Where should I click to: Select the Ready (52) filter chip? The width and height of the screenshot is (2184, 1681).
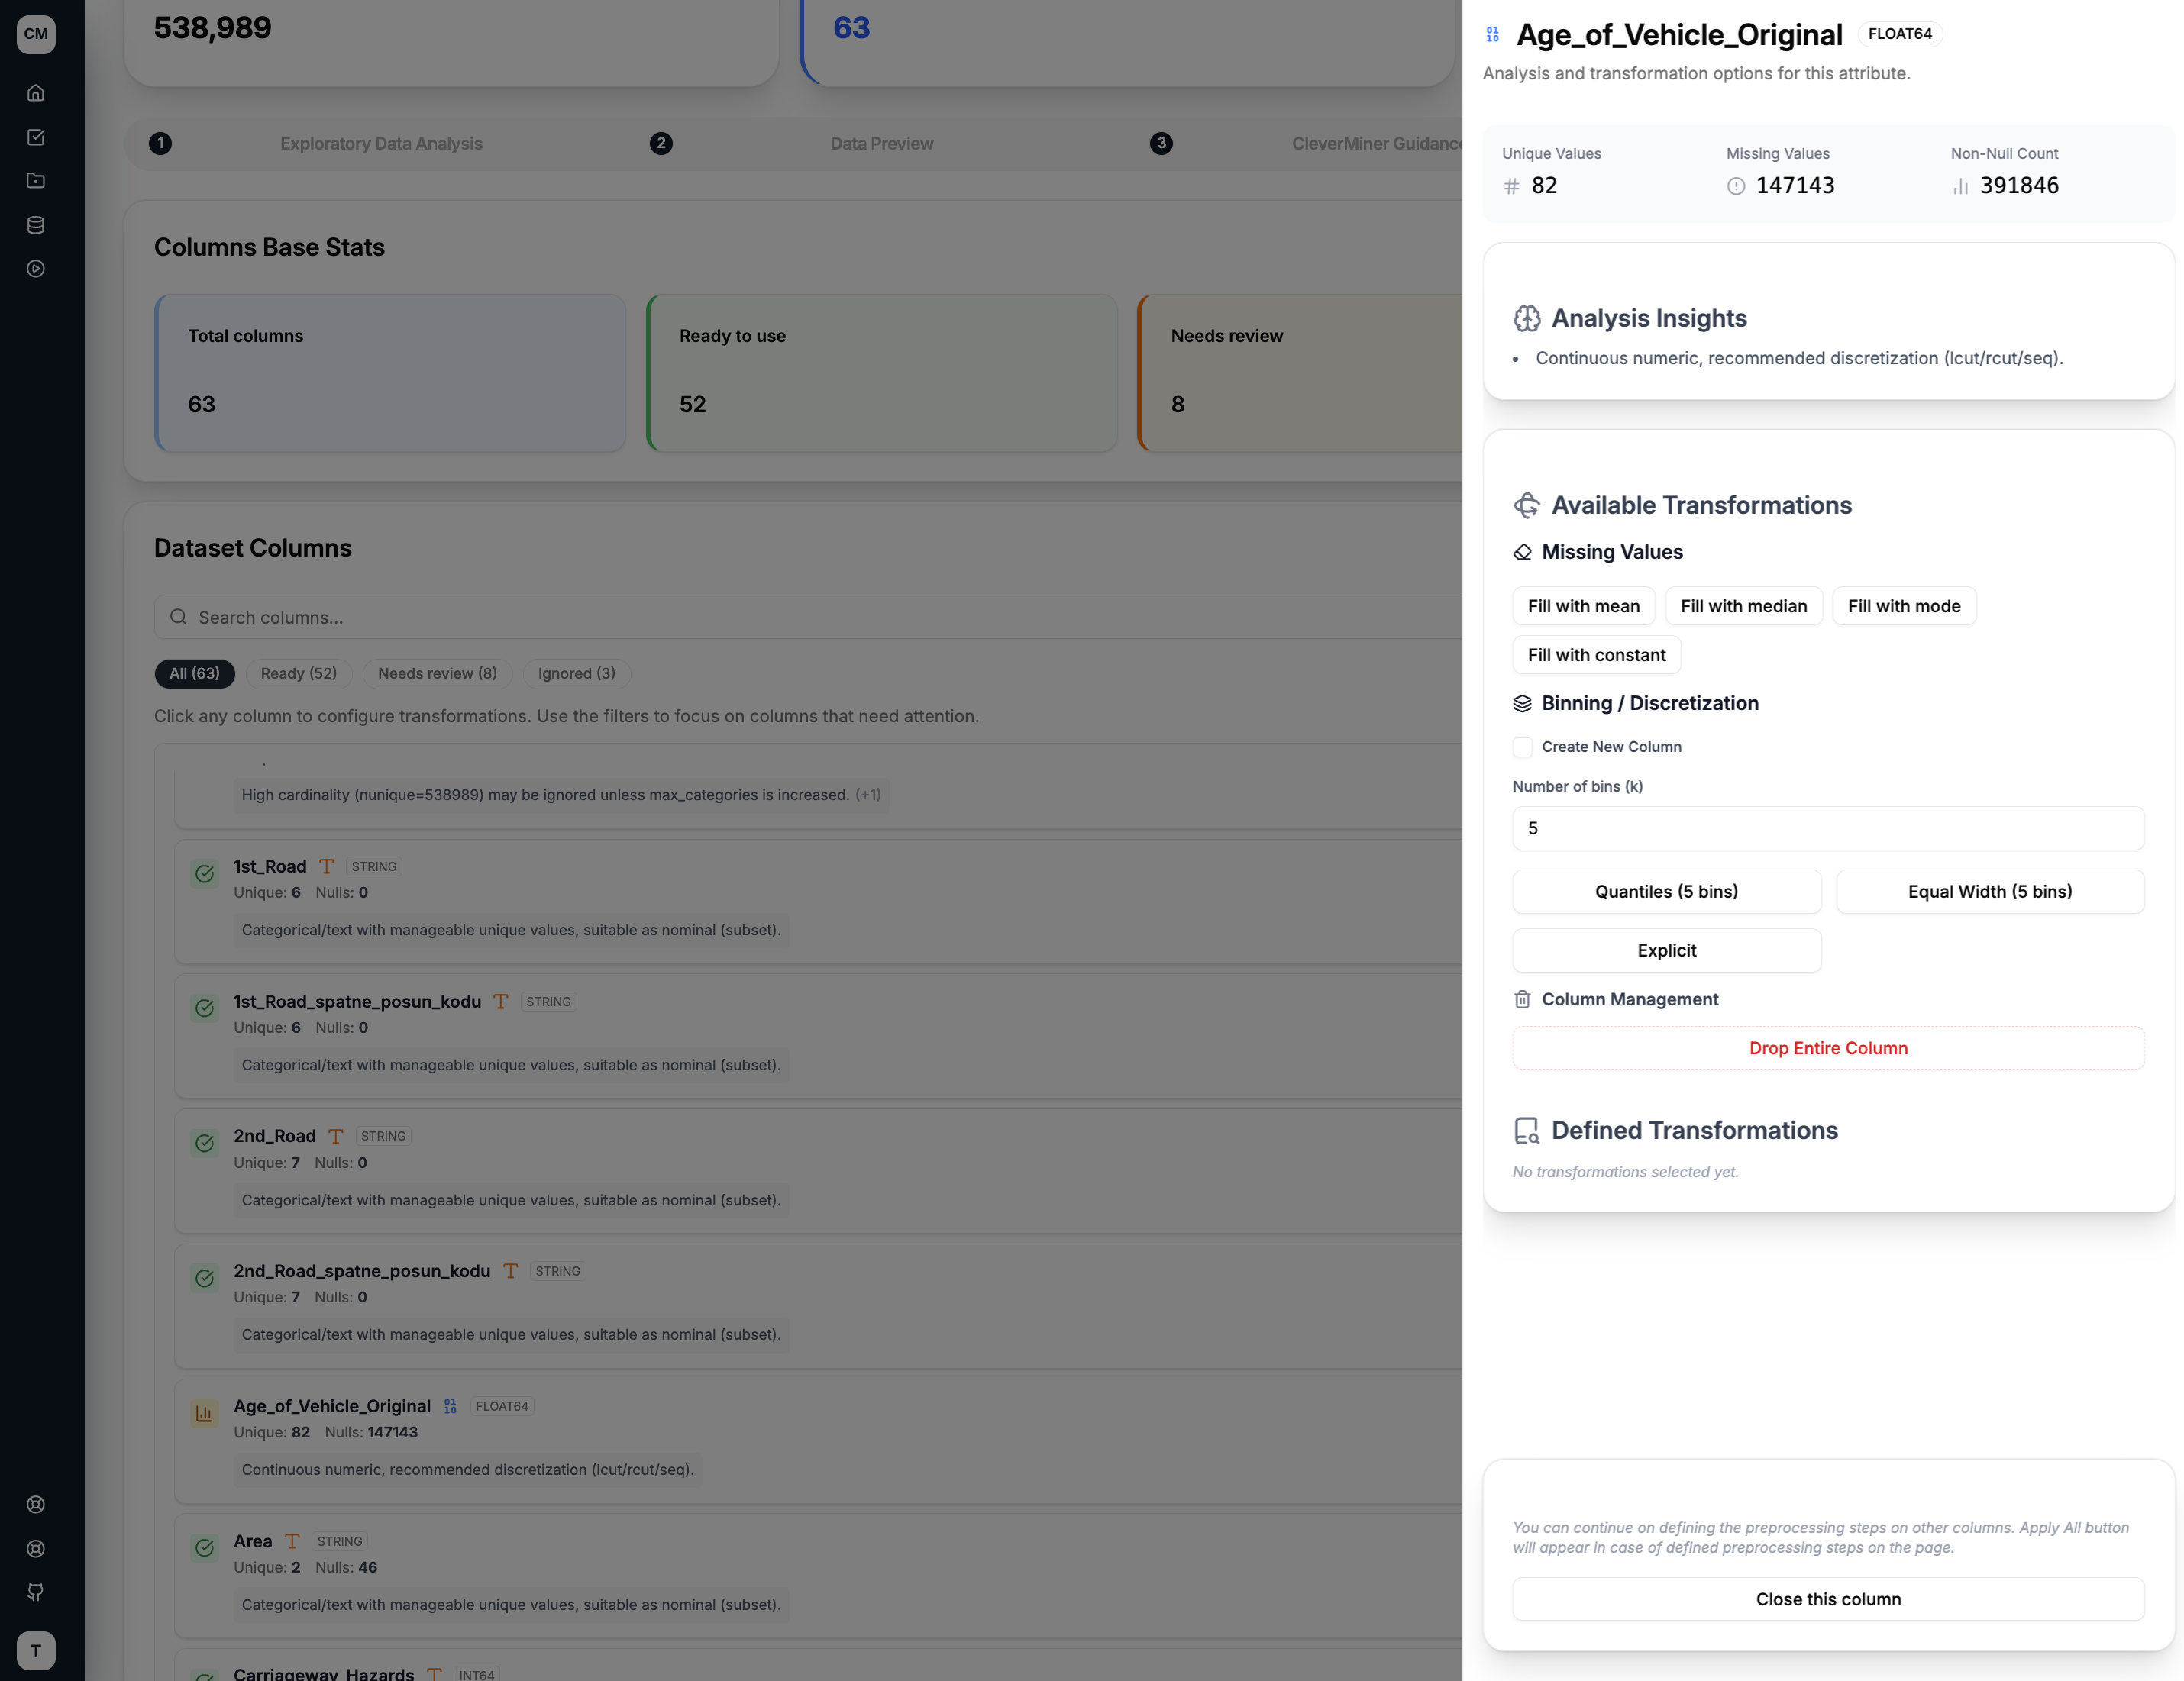(x=299, y=673)
